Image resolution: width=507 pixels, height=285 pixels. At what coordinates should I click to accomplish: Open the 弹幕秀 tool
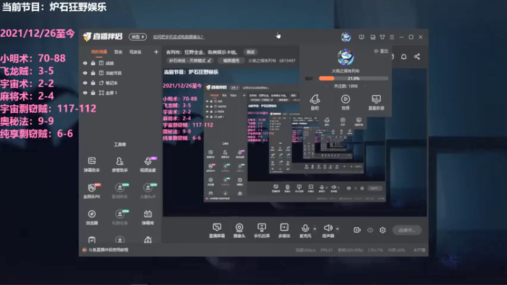click(148, 217)
